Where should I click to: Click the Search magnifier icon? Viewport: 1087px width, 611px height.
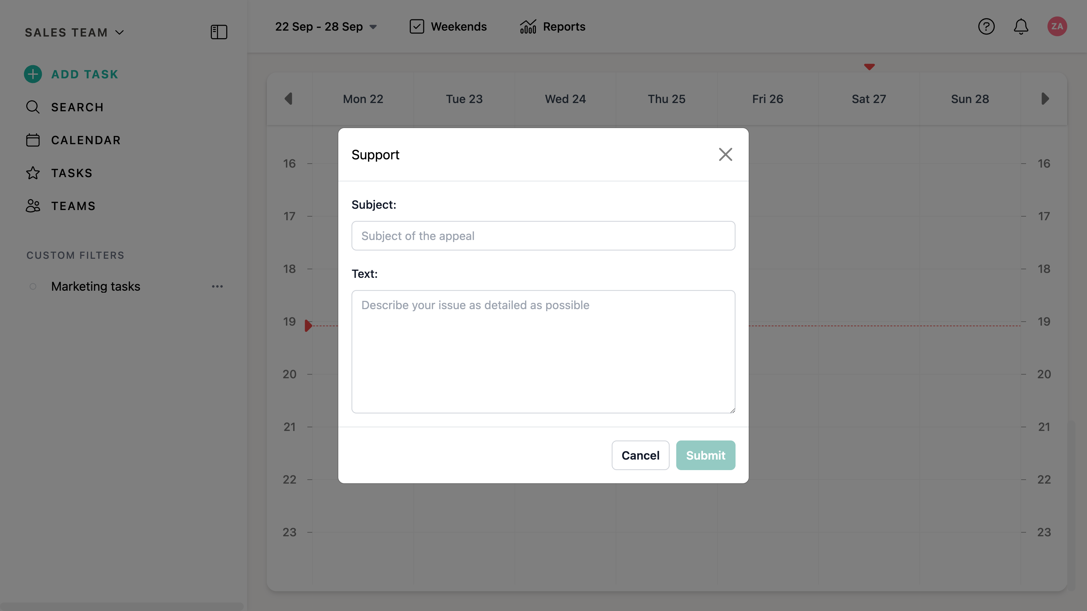(33, 107)
